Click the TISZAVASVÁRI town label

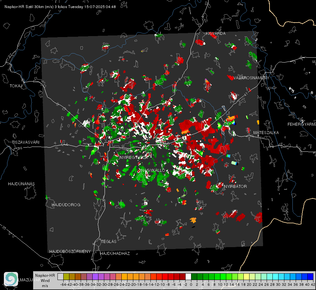pyautogui.click(x=25, y=142)
